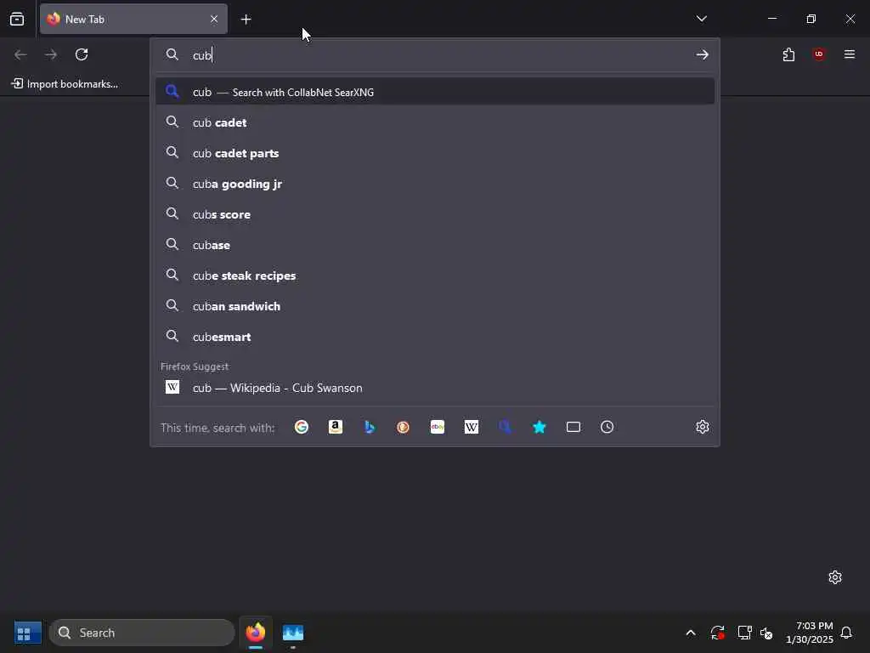Search this time with Amazon icon
Image resolution: width=870 pixels, height=653 pixels.
click(x=335, y=427)
